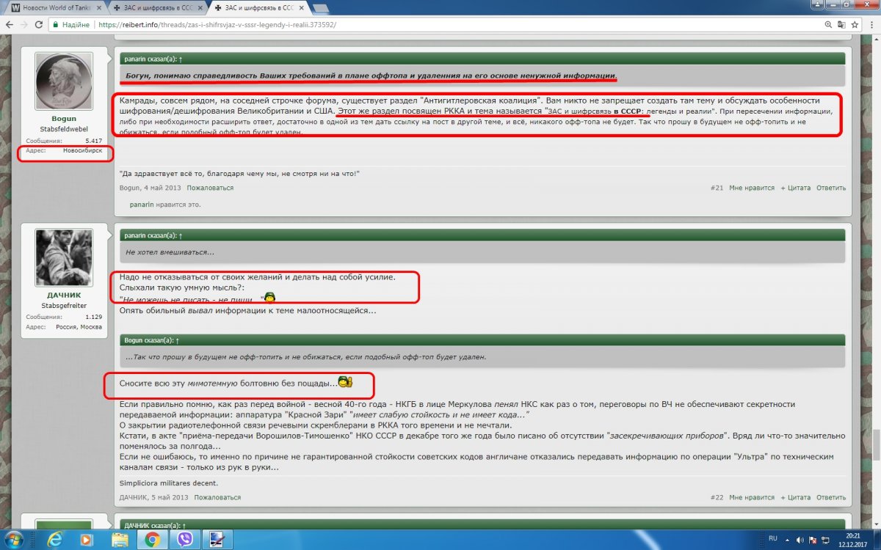The image size is (881, 550).
Task: Open the 'Bogun, 4 май 2013' post permalink
Action: coord(150,188)
